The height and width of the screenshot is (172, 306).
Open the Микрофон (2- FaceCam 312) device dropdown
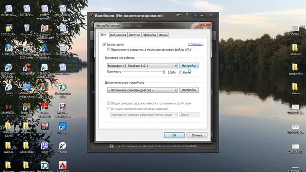pos(142,66)
